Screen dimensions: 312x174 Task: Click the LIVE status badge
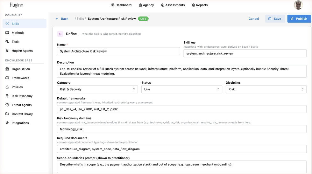tap(143, 19)
